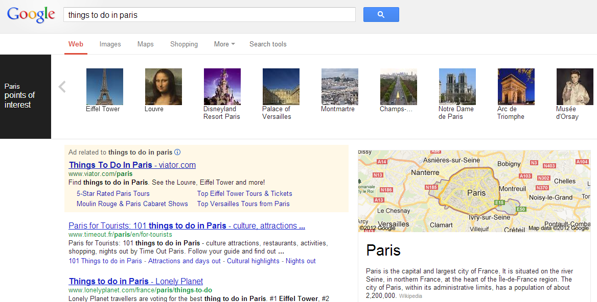Select the Disneyland Resort Paris thumbnail

222,87
